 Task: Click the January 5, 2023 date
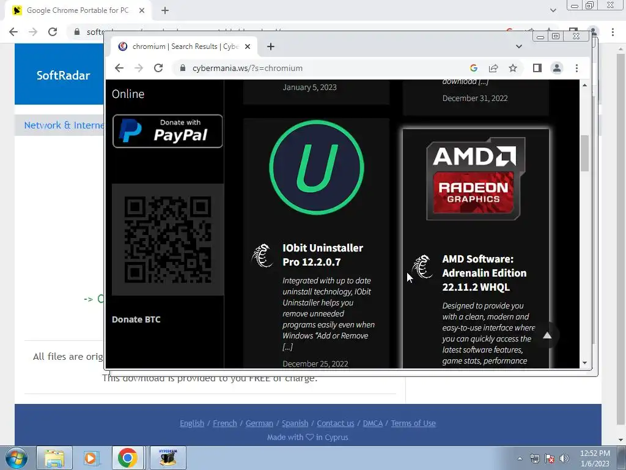coord(310,87)
